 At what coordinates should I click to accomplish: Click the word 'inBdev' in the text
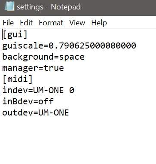(18, 101)
